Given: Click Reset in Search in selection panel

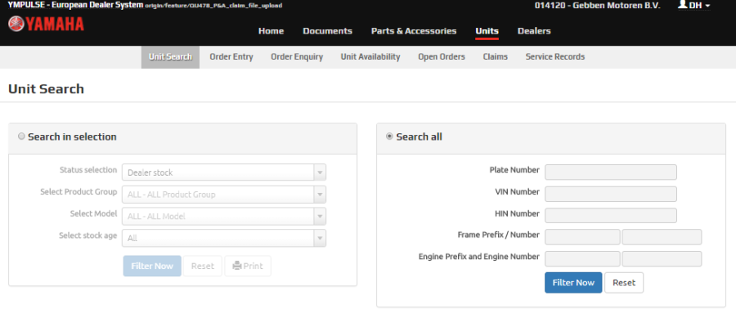Looking at the screenshot, I should point(202,266).
